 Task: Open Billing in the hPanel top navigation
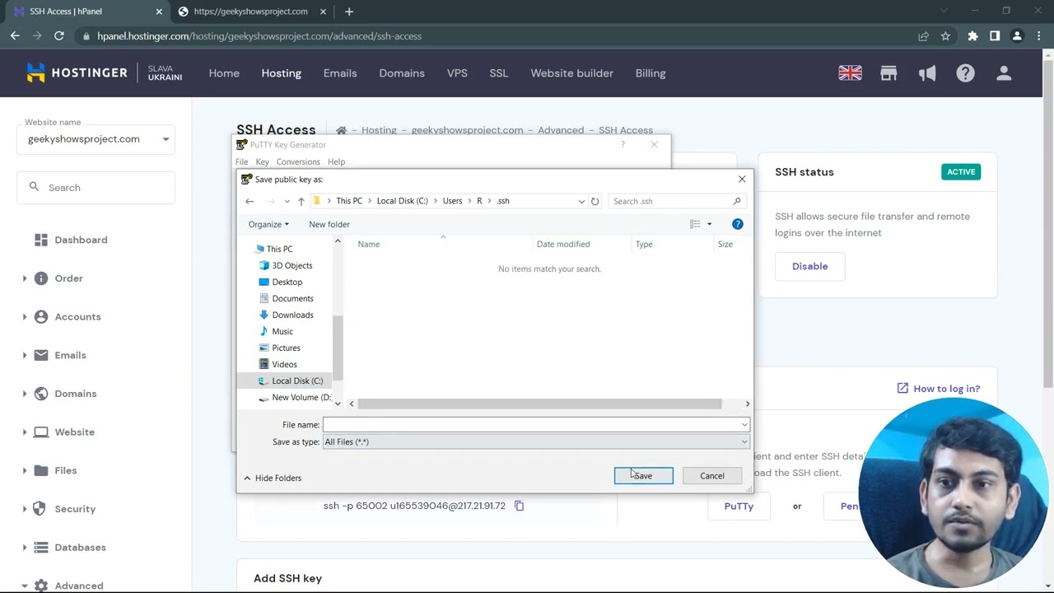click(x=651, y=73)
